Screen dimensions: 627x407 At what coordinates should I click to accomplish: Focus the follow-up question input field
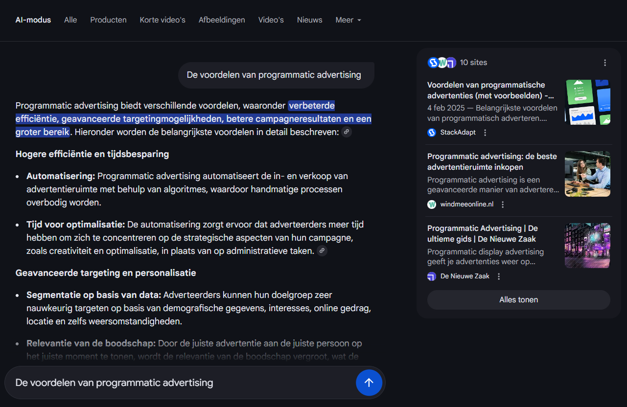coord(181,383)
